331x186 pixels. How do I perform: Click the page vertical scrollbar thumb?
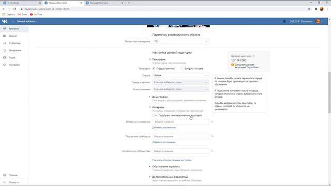coord(329,92)
